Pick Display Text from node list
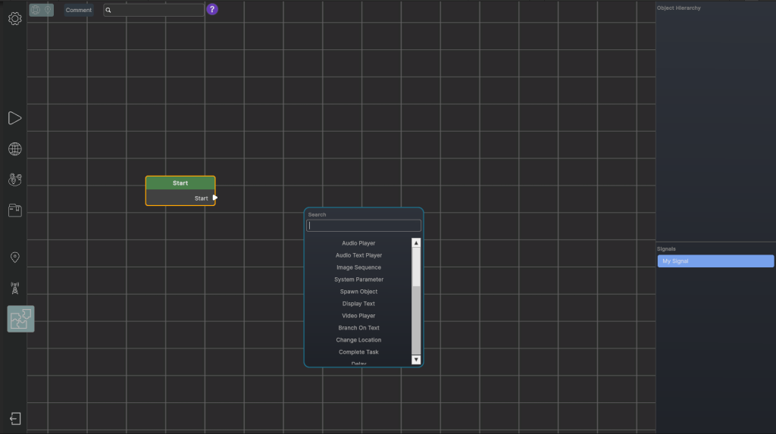This screenshot has height=434, width=776. [358, 304]
